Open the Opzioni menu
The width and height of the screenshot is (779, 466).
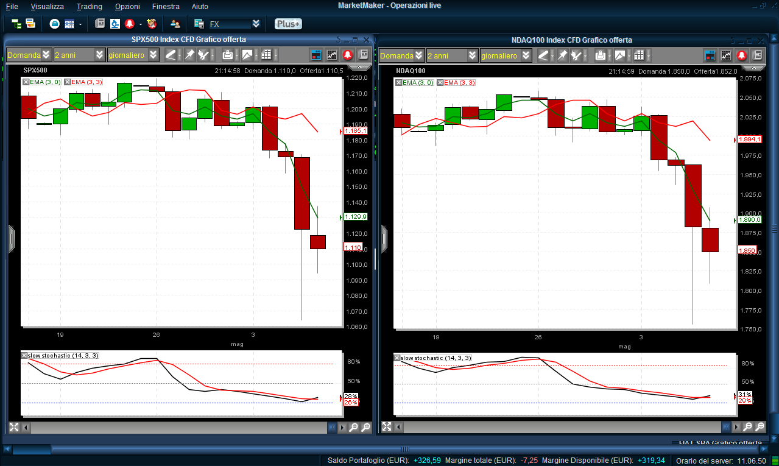point(127,7)
